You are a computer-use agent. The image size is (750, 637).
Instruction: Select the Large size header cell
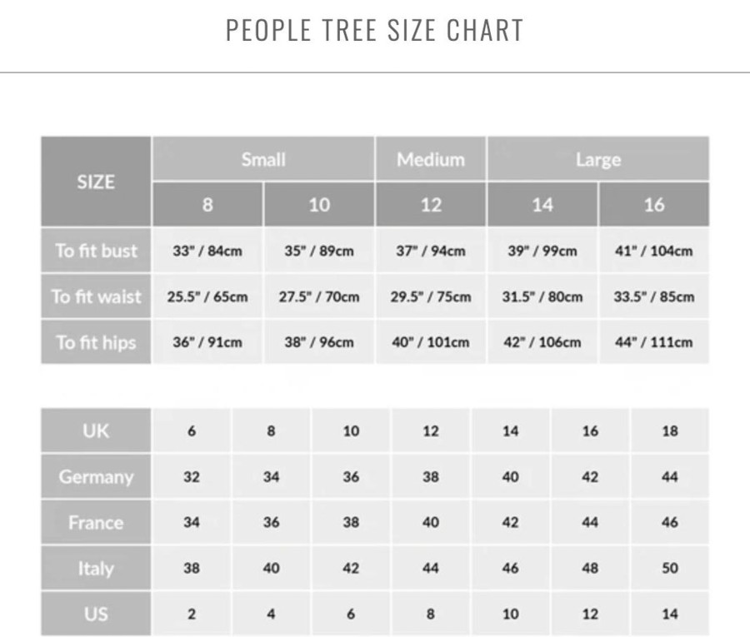(x=597, y=159)
